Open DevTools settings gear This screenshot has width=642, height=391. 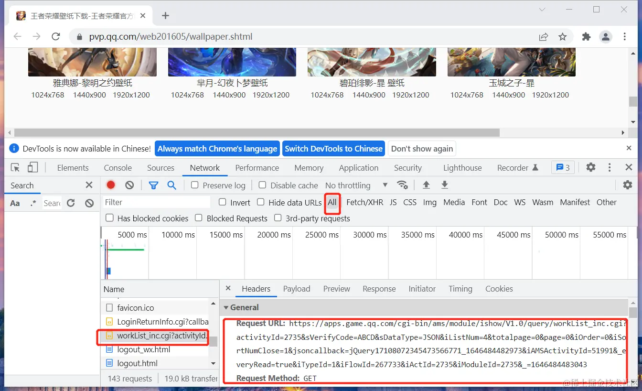pos(591,167)
